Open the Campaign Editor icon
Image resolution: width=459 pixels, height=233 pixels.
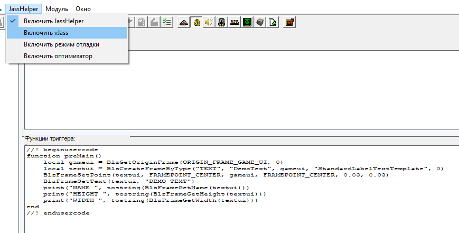coord(235,22)
